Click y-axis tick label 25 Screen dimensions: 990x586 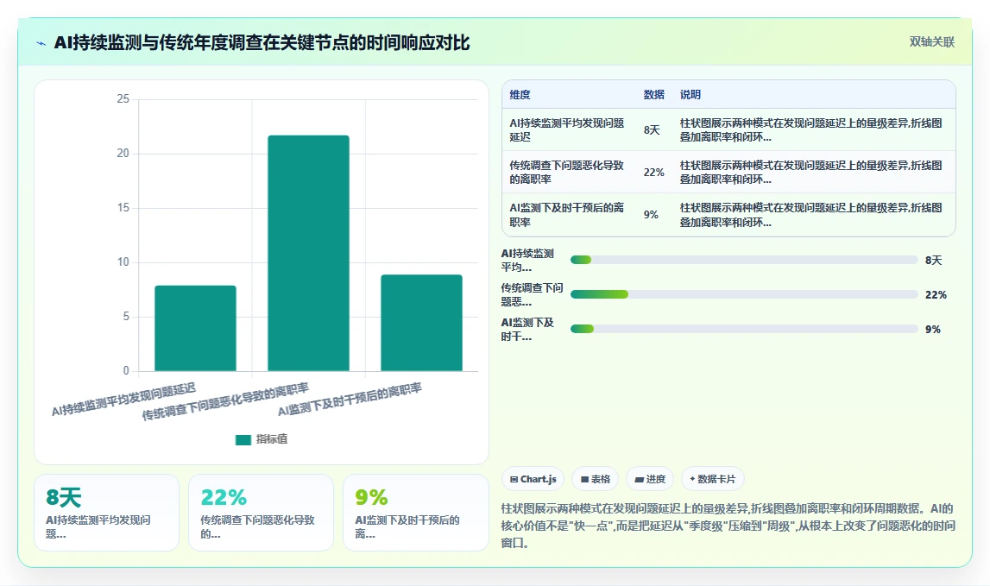tap(123, 99)
